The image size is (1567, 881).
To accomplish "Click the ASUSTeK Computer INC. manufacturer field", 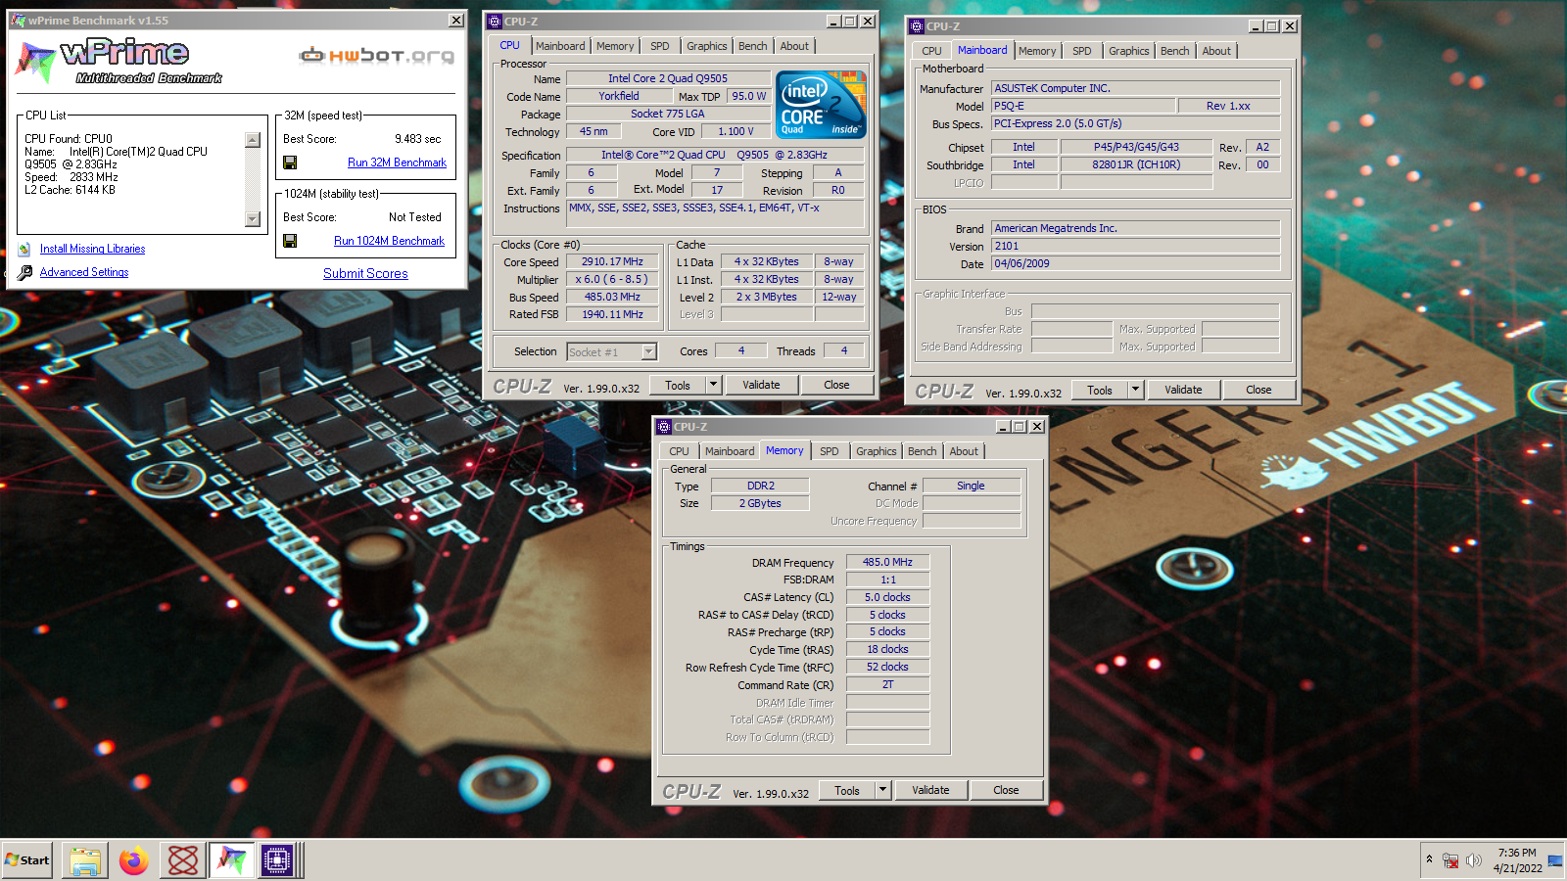I will click(x=1135, y=88).
